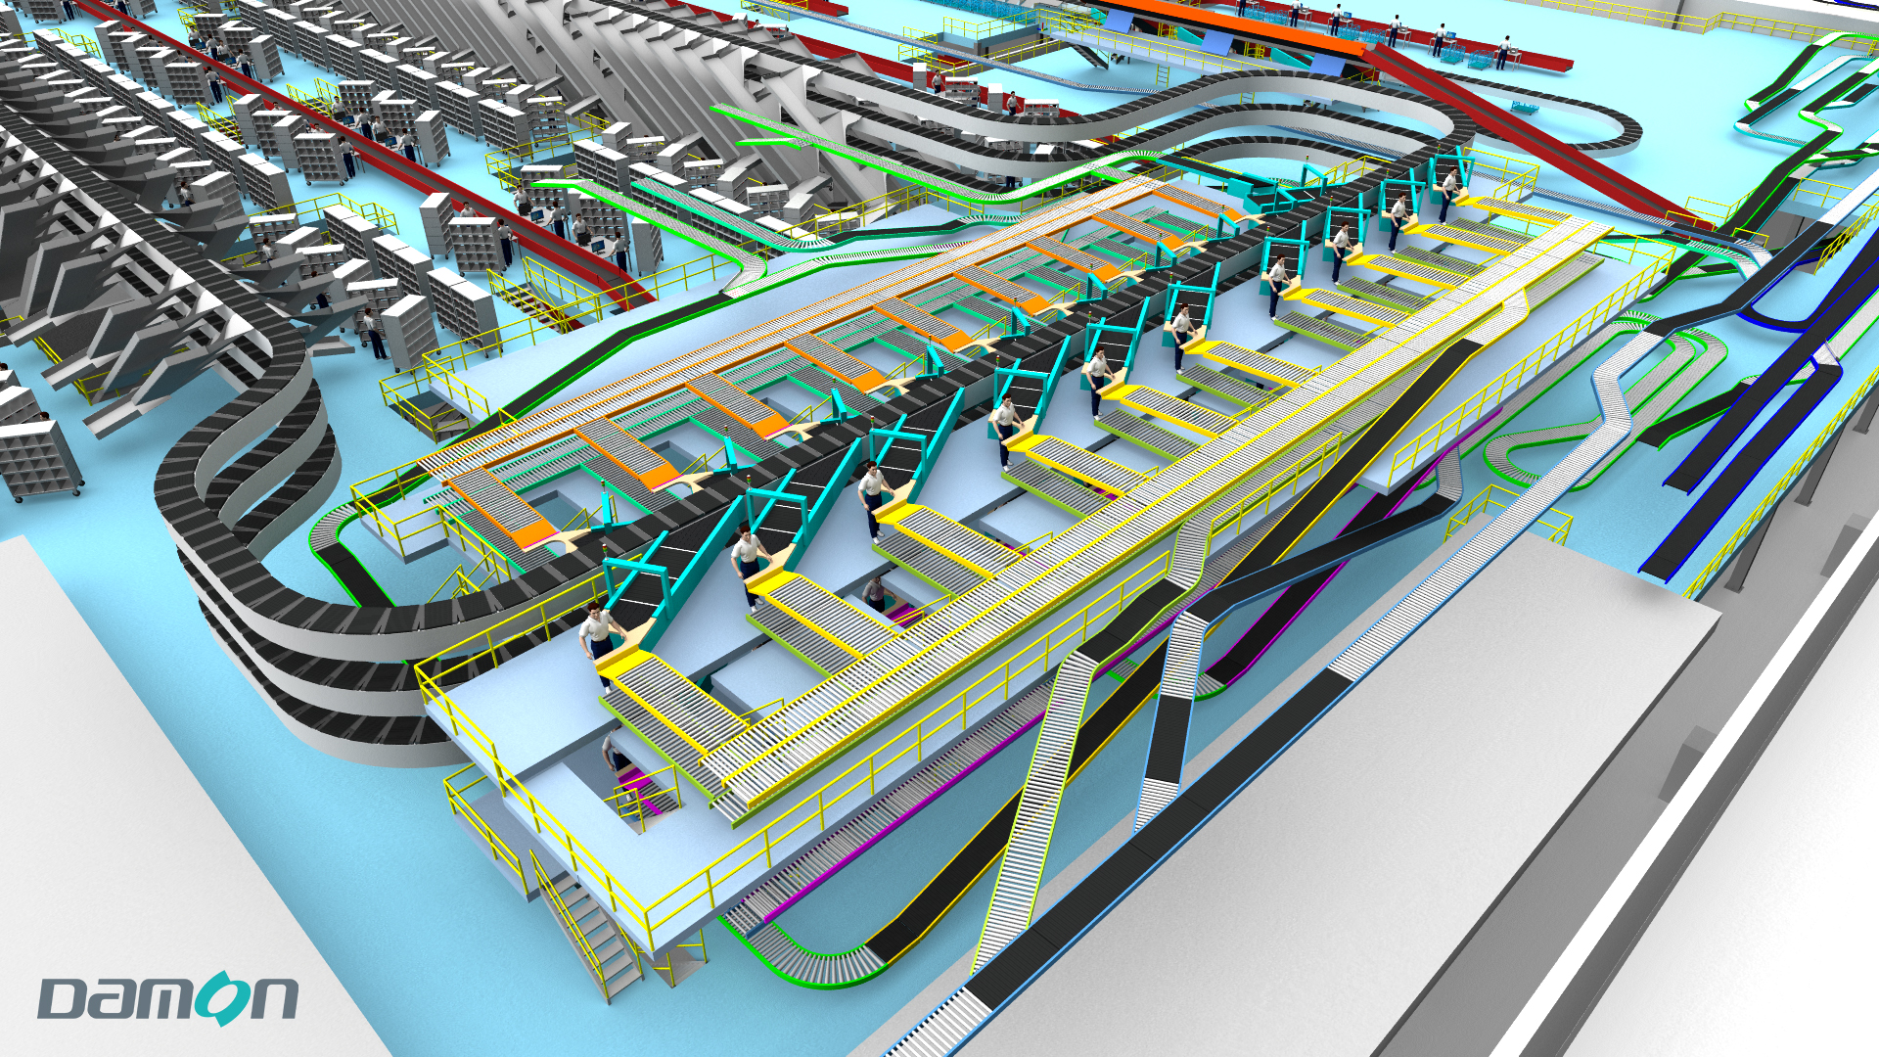Select the shelving cart at the far left edge

[x=37, y=460]
